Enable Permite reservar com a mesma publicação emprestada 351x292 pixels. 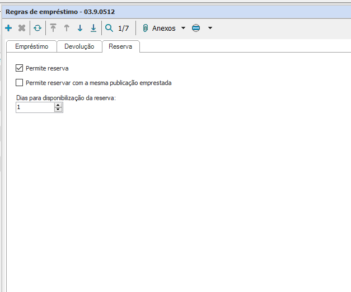20,83
